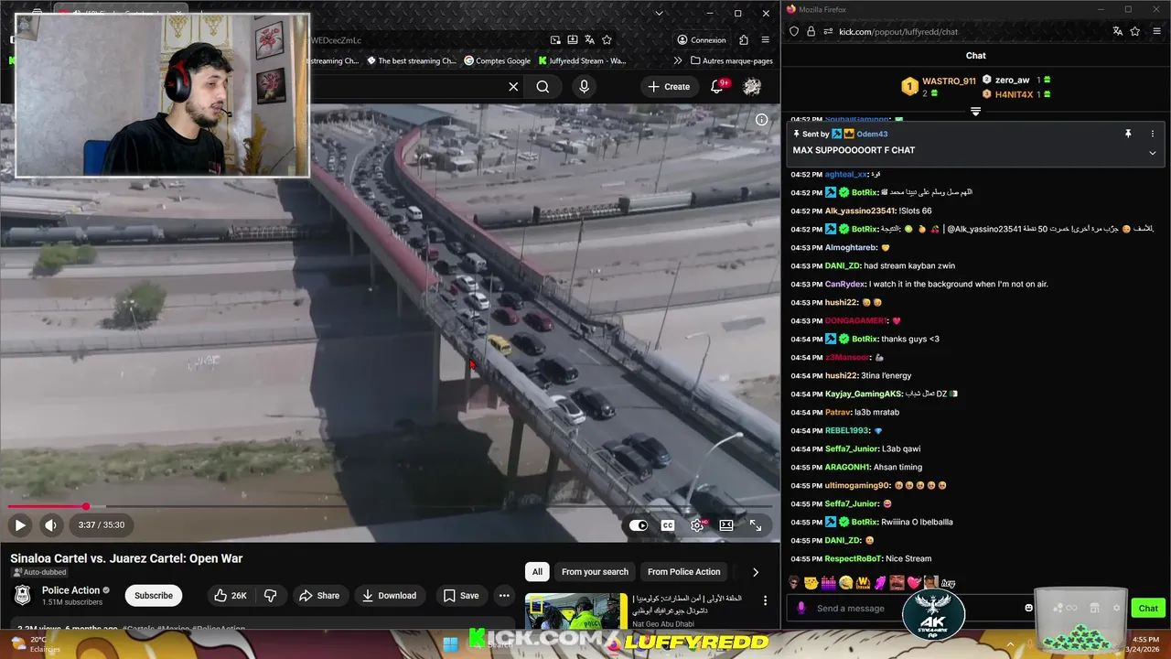Mute the video volume

pos(50,524)
